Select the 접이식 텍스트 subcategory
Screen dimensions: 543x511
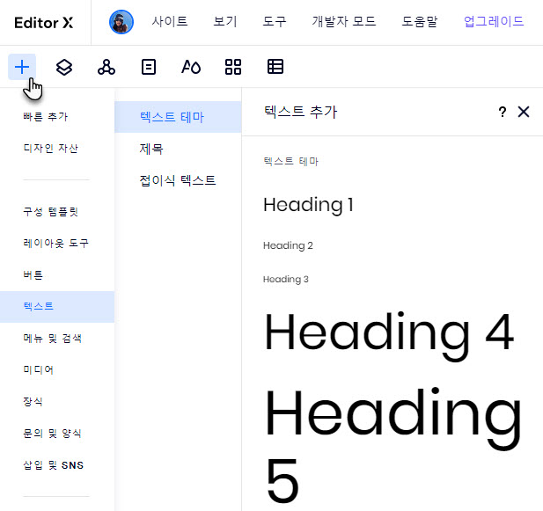[177, 180]
